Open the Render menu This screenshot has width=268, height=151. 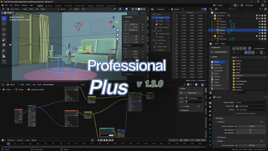pyautogui.click(x=17, y=5)
